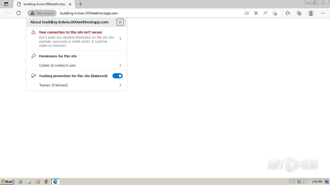
Task: Select the budding-knives.000webhostapp tab
Action: pyautogui.click(x=44, y=4)
